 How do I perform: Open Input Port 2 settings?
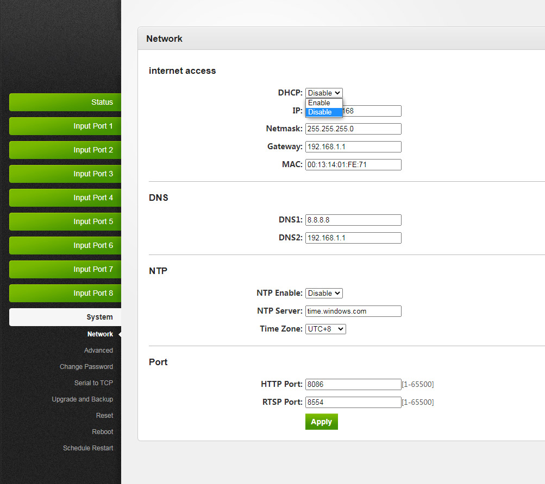pyautogui.click(x=65, y=150)
